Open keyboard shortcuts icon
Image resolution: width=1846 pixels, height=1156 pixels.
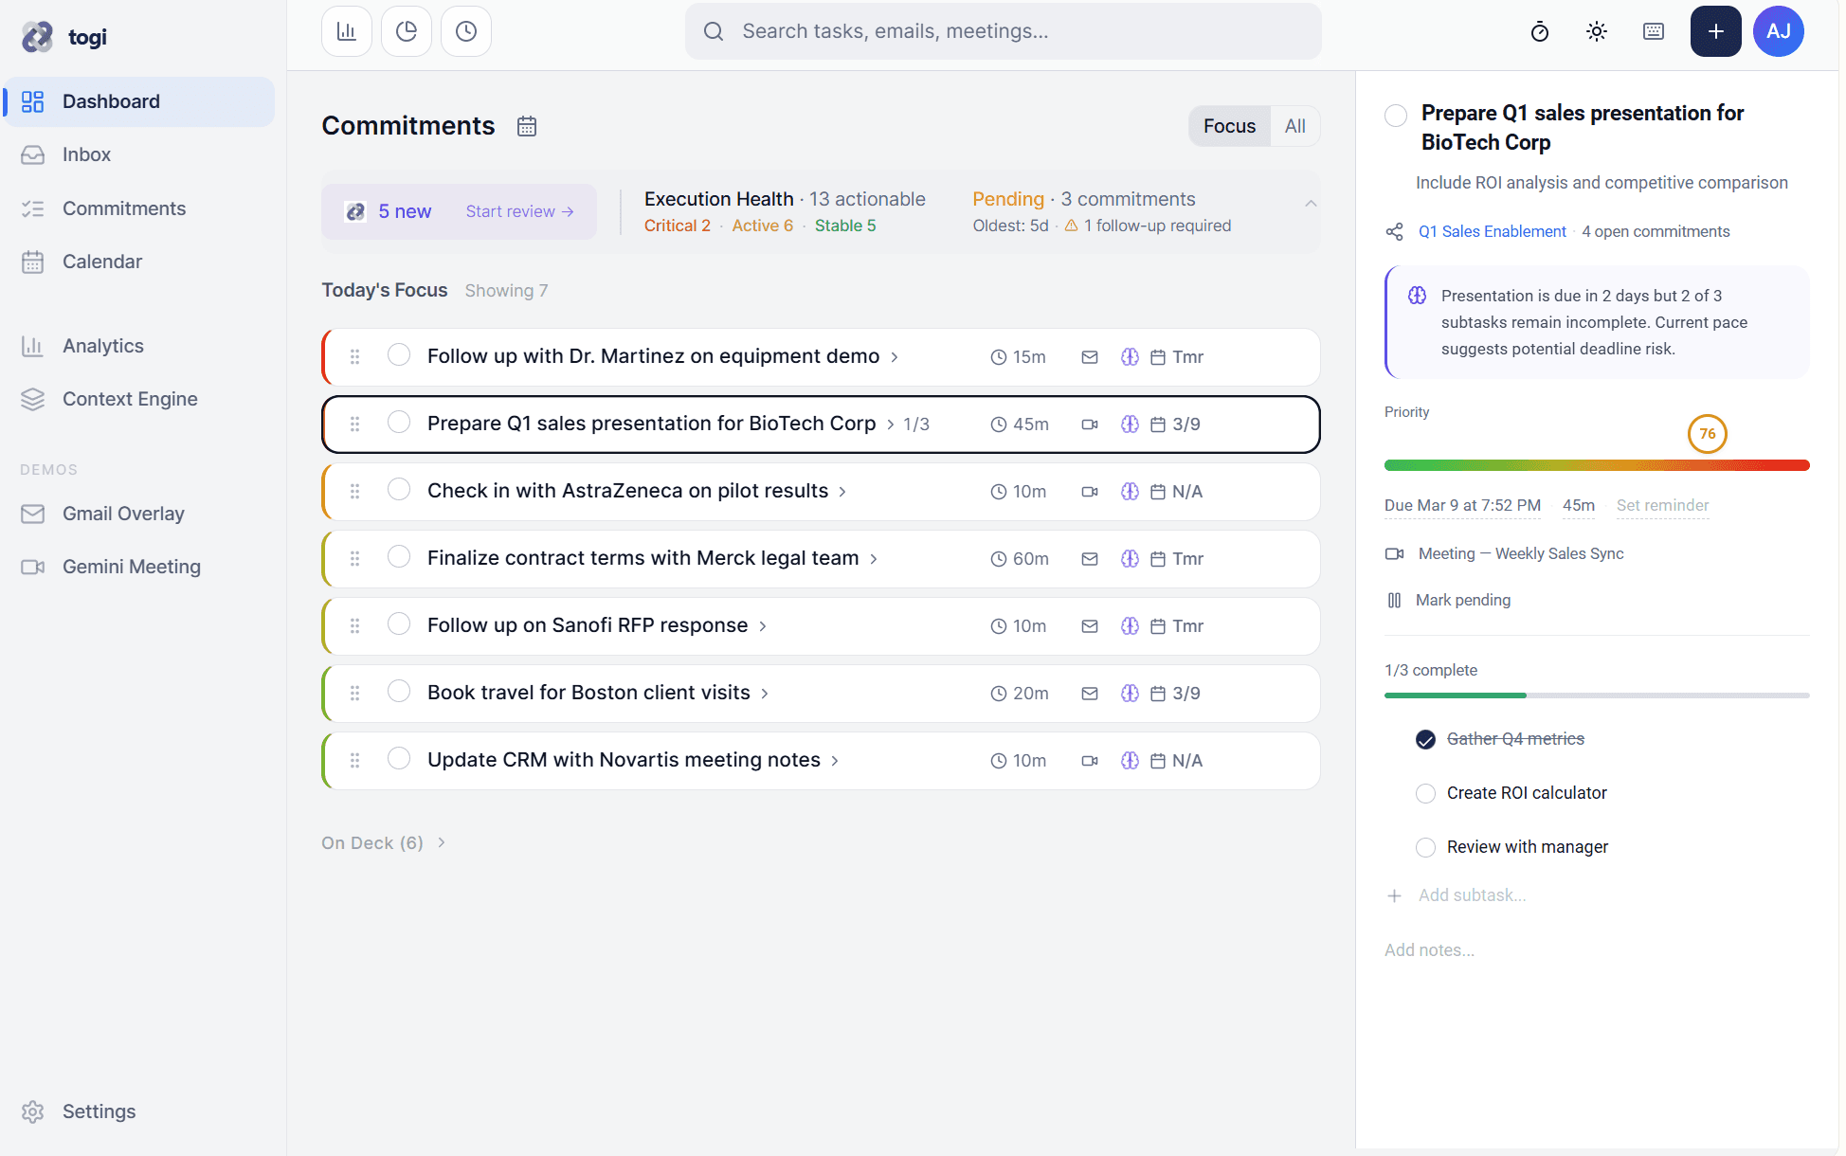pyautogui.click(x=1654, y=31)
